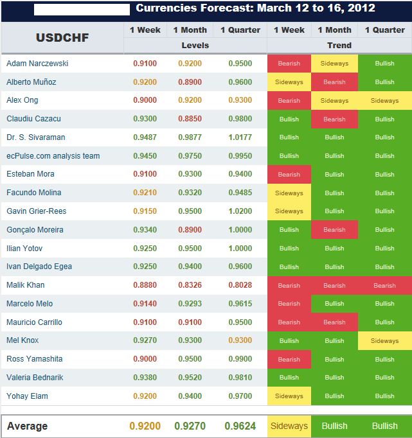Select Gavin Grier-Rees' 1.0200 quarter level

(240, 211)
